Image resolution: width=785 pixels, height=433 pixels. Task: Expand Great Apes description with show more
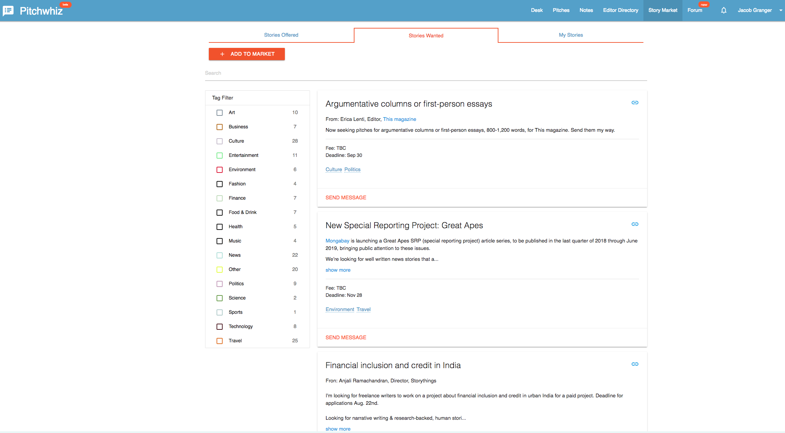(338, 270)
